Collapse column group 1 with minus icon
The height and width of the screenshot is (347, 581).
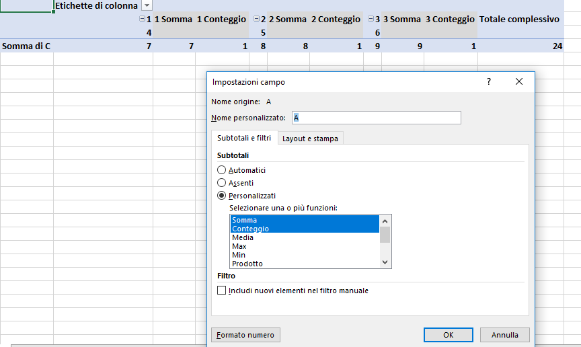coord(142,19)
